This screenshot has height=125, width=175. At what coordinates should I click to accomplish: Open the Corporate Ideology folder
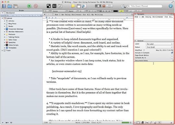(16, 29)
